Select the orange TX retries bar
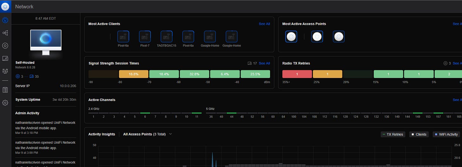462x167 pixels. coord(327,74)
